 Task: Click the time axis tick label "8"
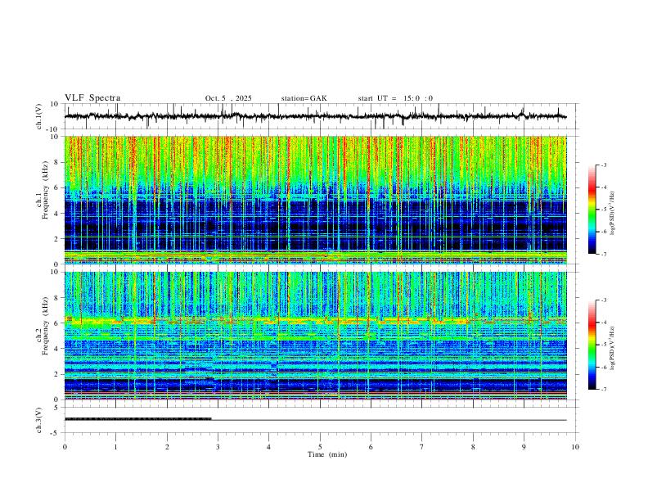[473, 447]
